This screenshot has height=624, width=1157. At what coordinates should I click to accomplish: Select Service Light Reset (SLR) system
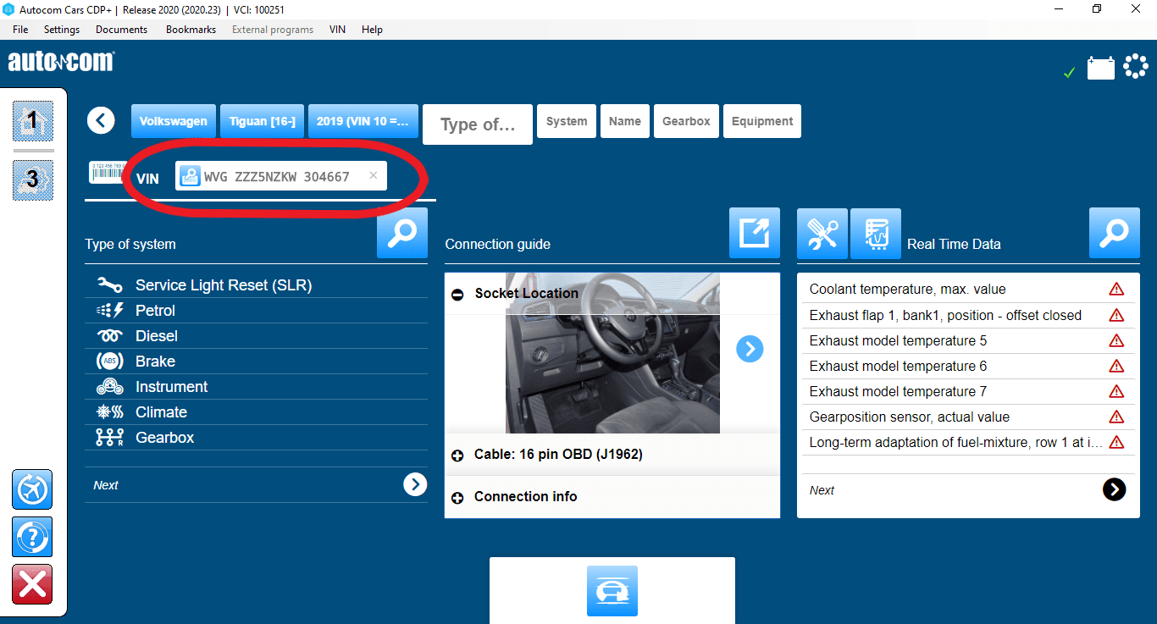click(224, 285)
